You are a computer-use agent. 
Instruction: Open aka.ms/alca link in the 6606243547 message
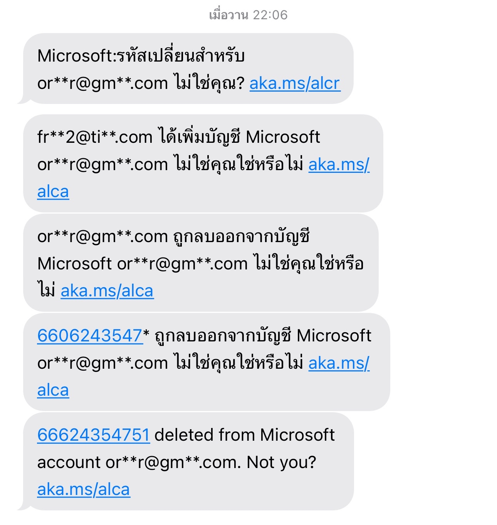click(x=339, y=363)
